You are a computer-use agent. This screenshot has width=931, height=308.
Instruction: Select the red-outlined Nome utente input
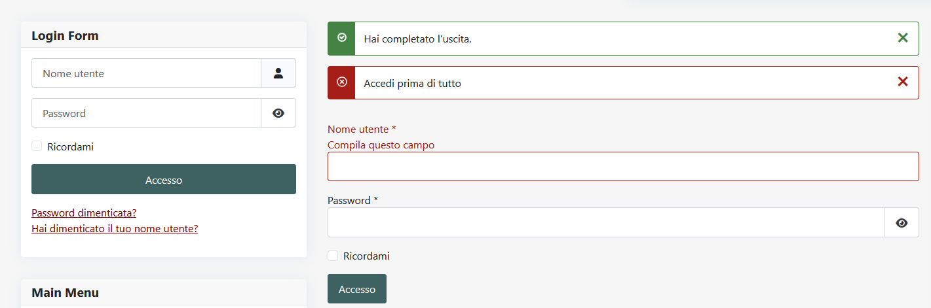click(x=623, y=166)
